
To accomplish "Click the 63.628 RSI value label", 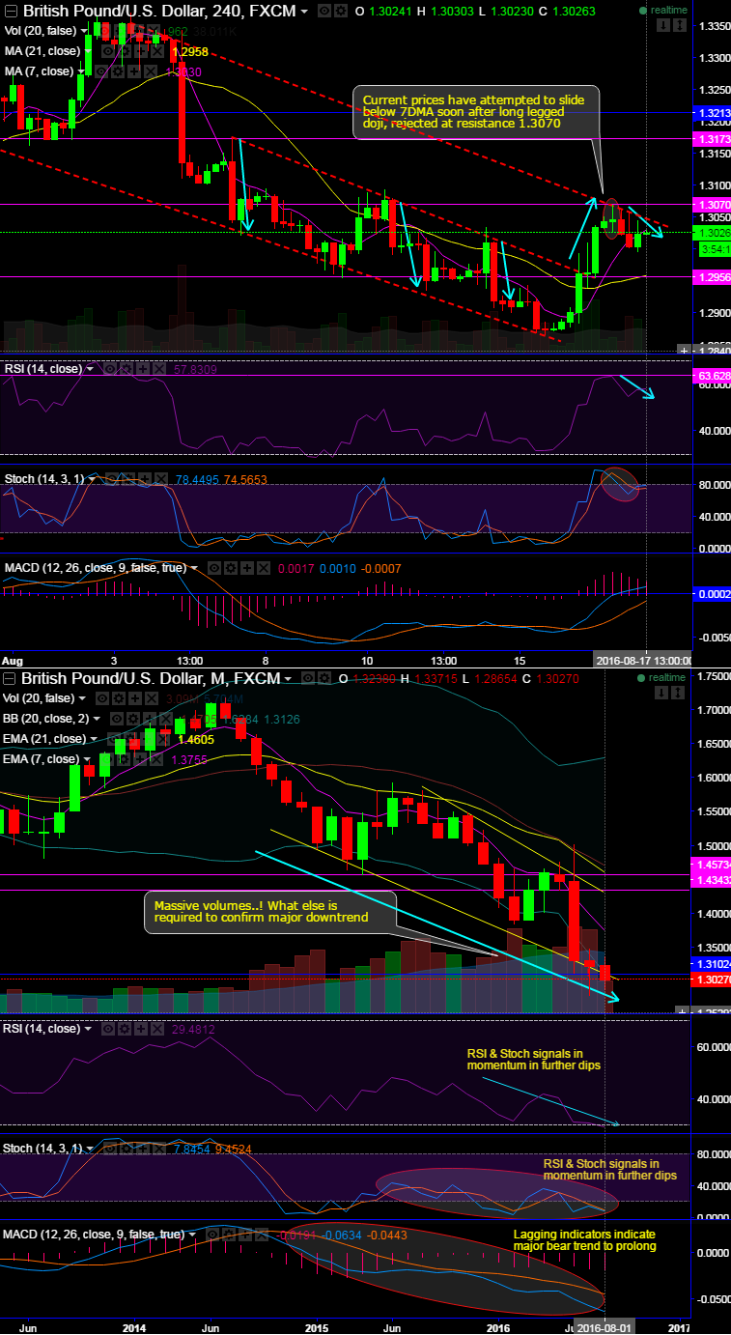I will pos(711,375).
